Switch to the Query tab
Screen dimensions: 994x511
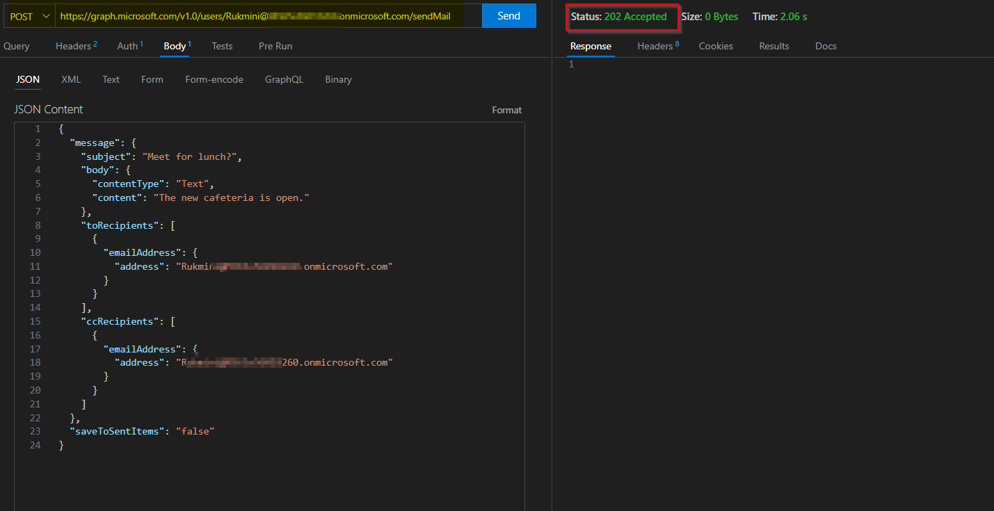17,46
